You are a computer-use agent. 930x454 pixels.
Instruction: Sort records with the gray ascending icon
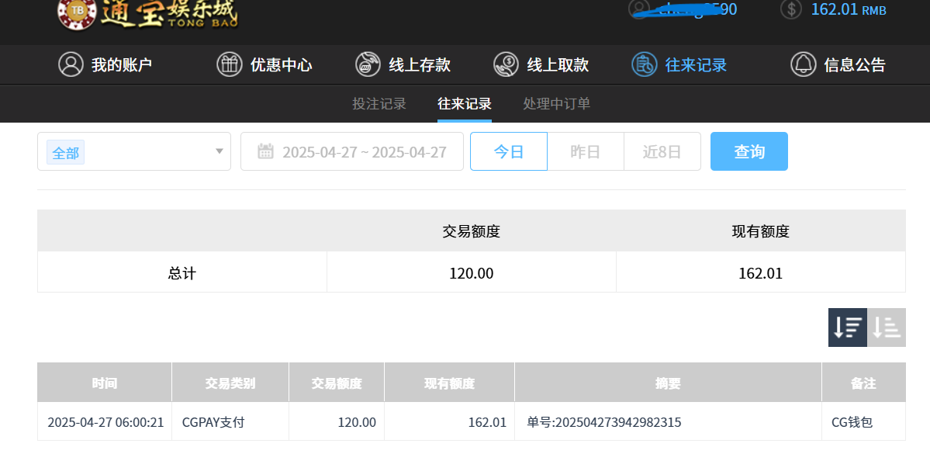tap(887, 328)
